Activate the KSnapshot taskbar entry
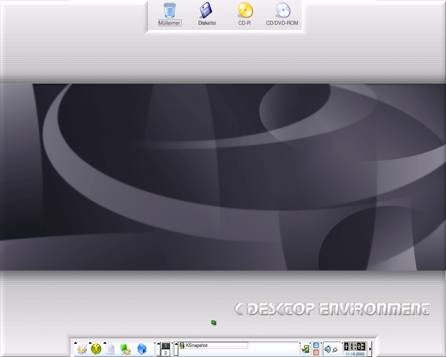The image size is (446, 357). click(213, 345)
